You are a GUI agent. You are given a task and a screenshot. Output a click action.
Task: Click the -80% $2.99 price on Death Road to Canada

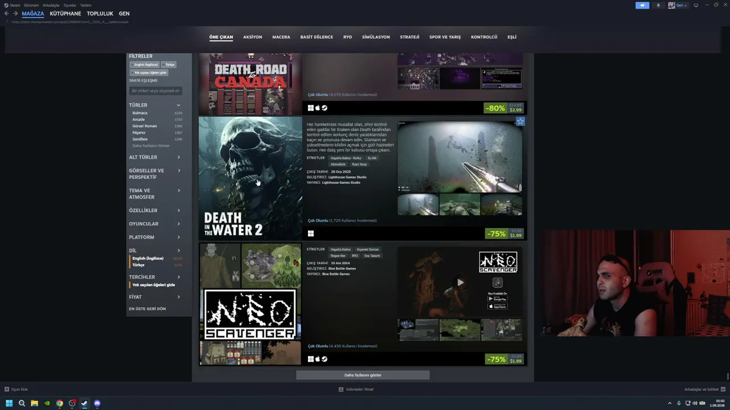[504, 108]
